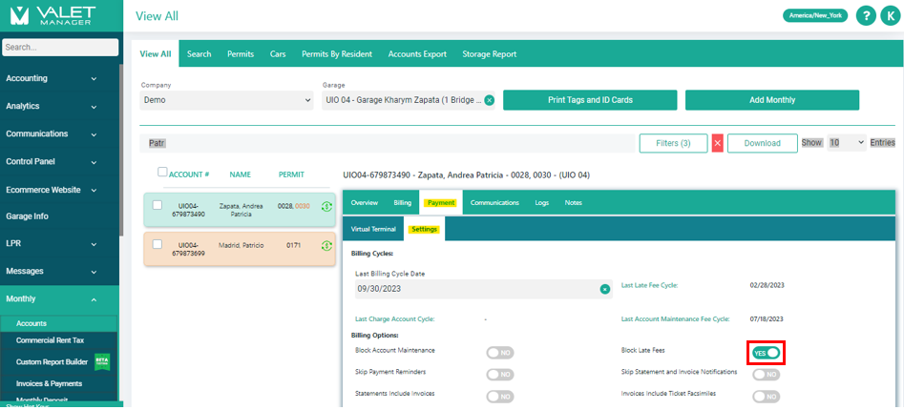Click the recurring icon on Madrid account row
Image resolution: width=904 pixels, height=410 pixels.
tap(326, 246)
